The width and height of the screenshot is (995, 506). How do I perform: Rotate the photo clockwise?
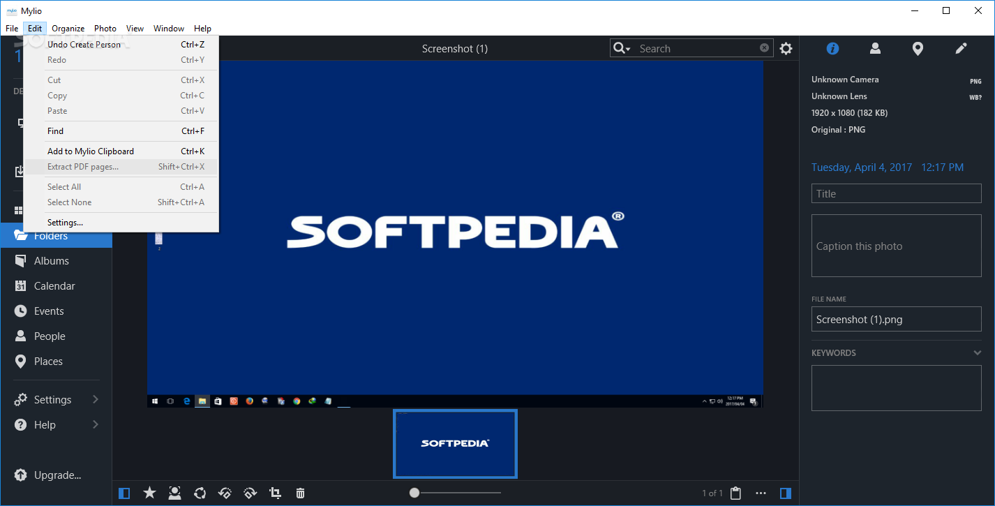(x=250, y=493)
